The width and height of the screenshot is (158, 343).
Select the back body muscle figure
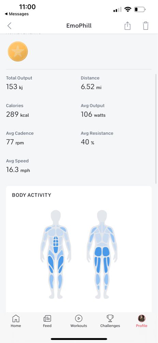(x=102, y=255)
